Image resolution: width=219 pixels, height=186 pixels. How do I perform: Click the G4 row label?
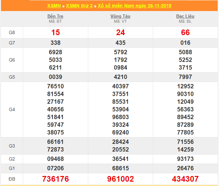pyautogui.click(x=12, y=109)
